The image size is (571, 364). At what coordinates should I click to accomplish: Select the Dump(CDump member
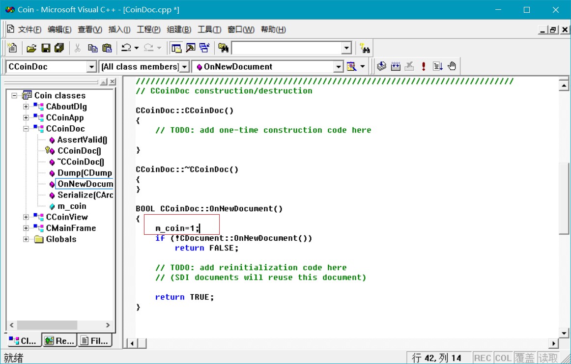pos(85,173)
